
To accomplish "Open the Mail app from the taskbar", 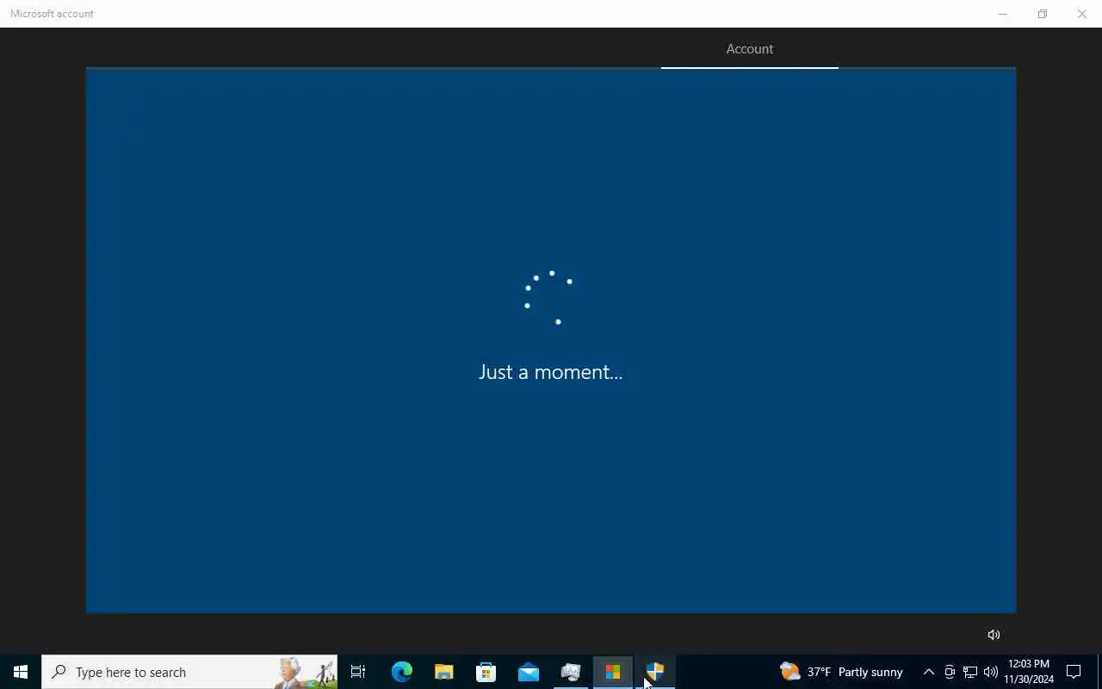I will click(528, 672).
